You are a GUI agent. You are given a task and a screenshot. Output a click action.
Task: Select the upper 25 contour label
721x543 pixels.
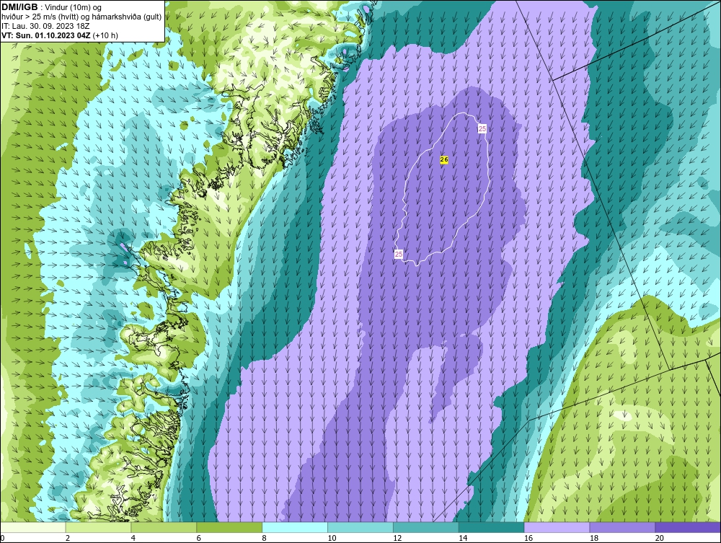[x=482, y=129]
